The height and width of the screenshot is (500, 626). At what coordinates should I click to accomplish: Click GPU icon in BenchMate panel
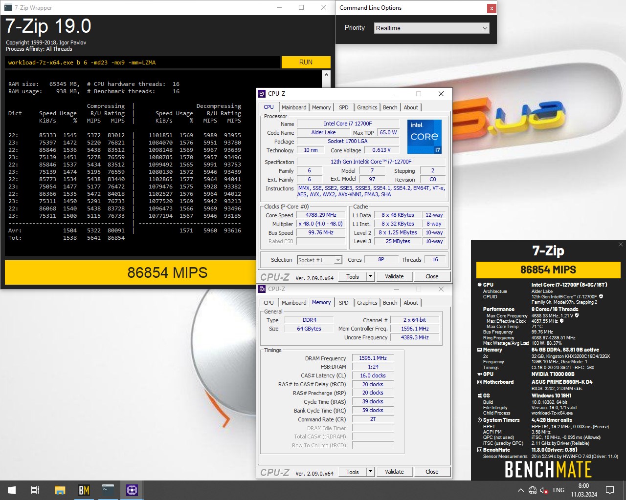point(479,374)
